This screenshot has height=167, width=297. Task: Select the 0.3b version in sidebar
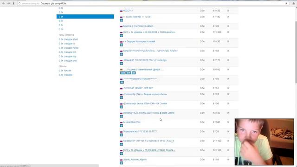coord(61,29)
